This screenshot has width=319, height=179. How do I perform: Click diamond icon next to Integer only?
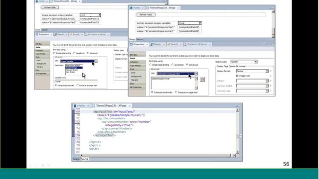[271, 76]
